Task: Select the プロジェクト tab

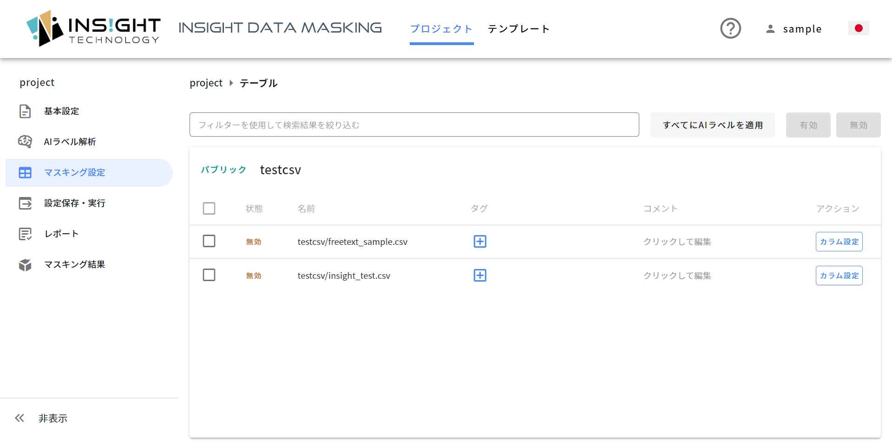Action: click(441, 29)
